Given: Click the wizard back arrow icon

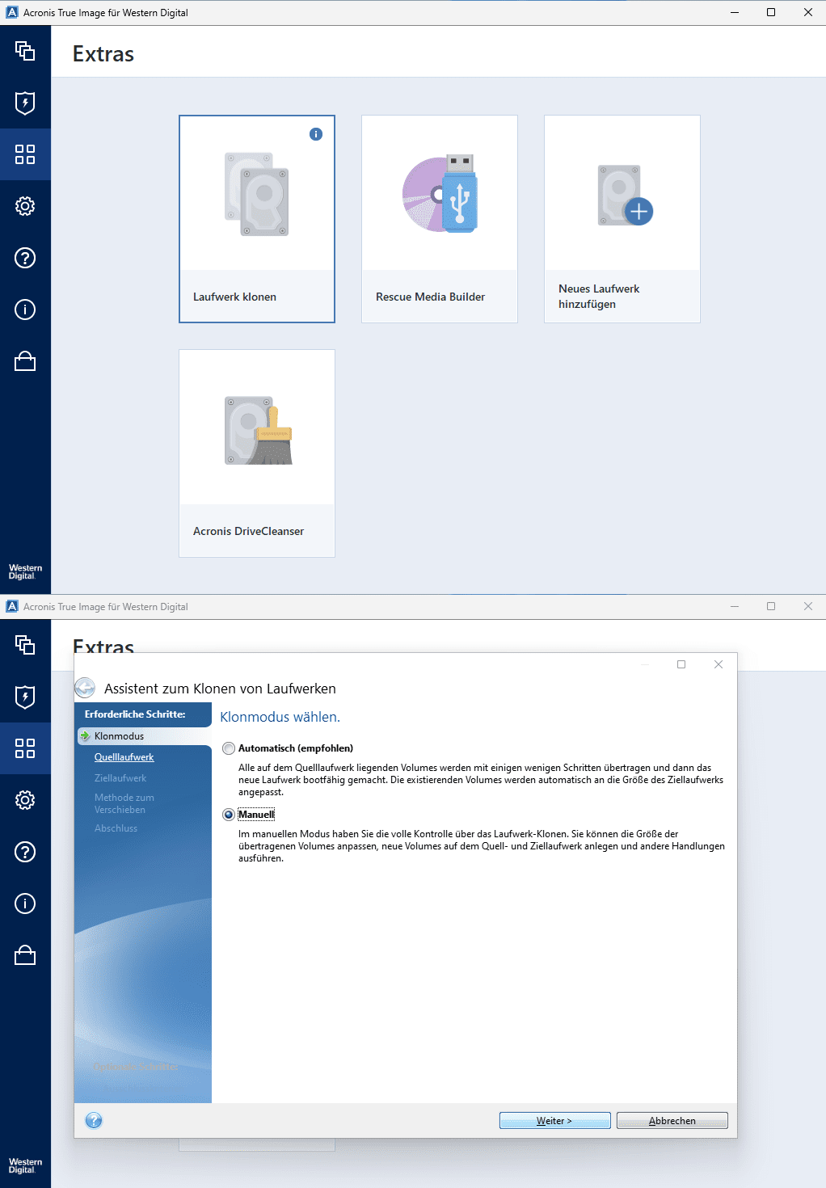Looking at the screenshot, I should [85, 689].
